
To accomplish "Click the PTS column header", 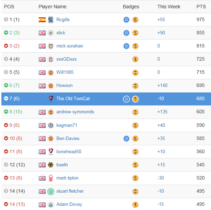I will [201, 7].
